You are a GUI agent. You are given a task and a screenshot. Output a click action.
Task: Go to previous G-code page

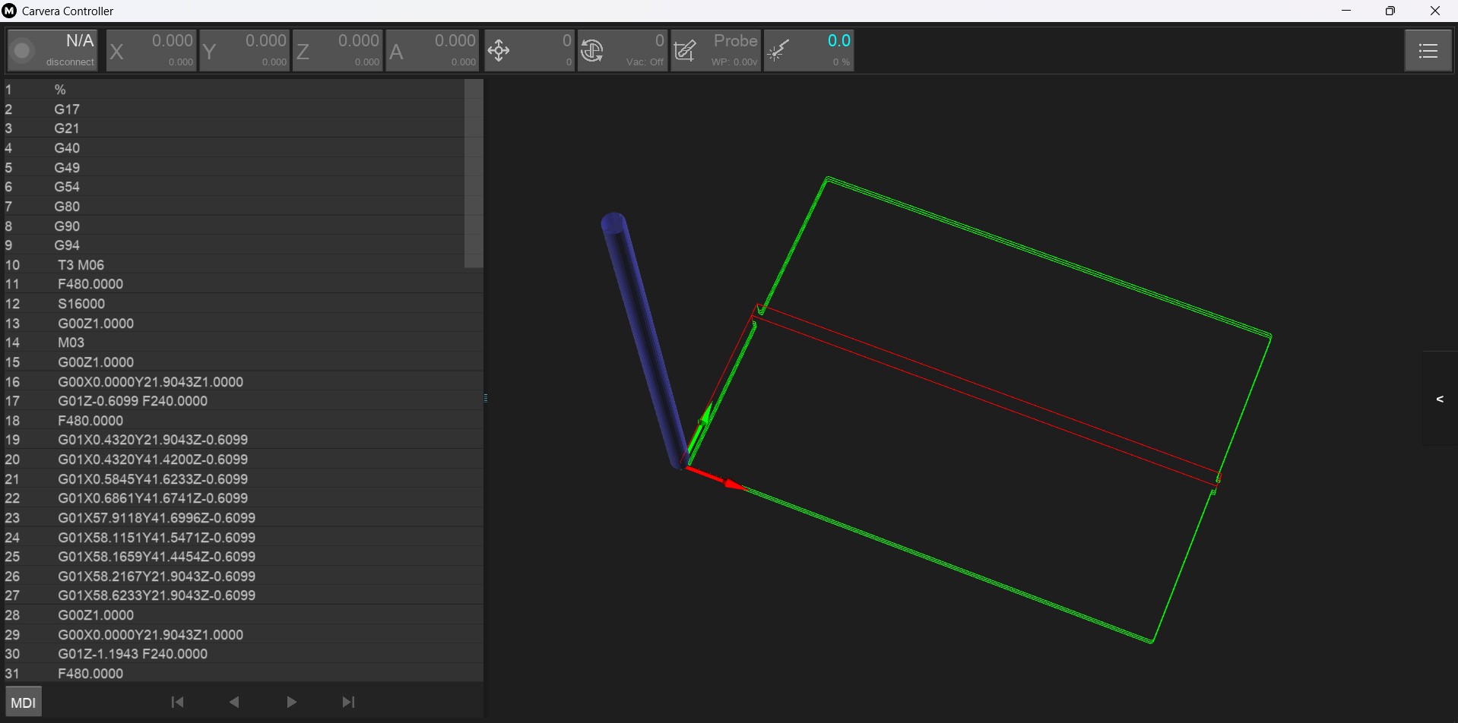pos(234,702)
